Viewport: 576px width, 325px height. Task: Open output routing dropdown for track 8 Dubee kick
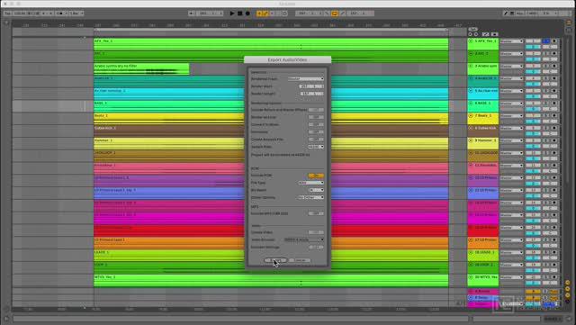tap(511, 128)
